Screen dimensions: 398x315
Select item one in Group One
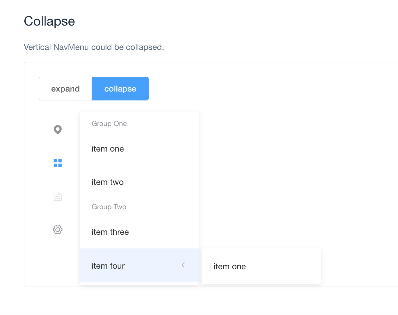click(x=108, y=149)
